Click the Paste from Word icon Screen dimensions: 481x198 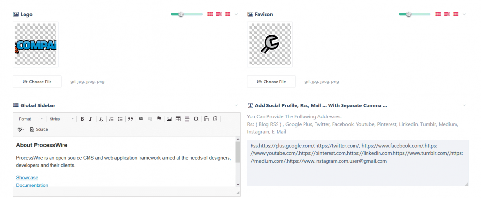pos(215,119)
